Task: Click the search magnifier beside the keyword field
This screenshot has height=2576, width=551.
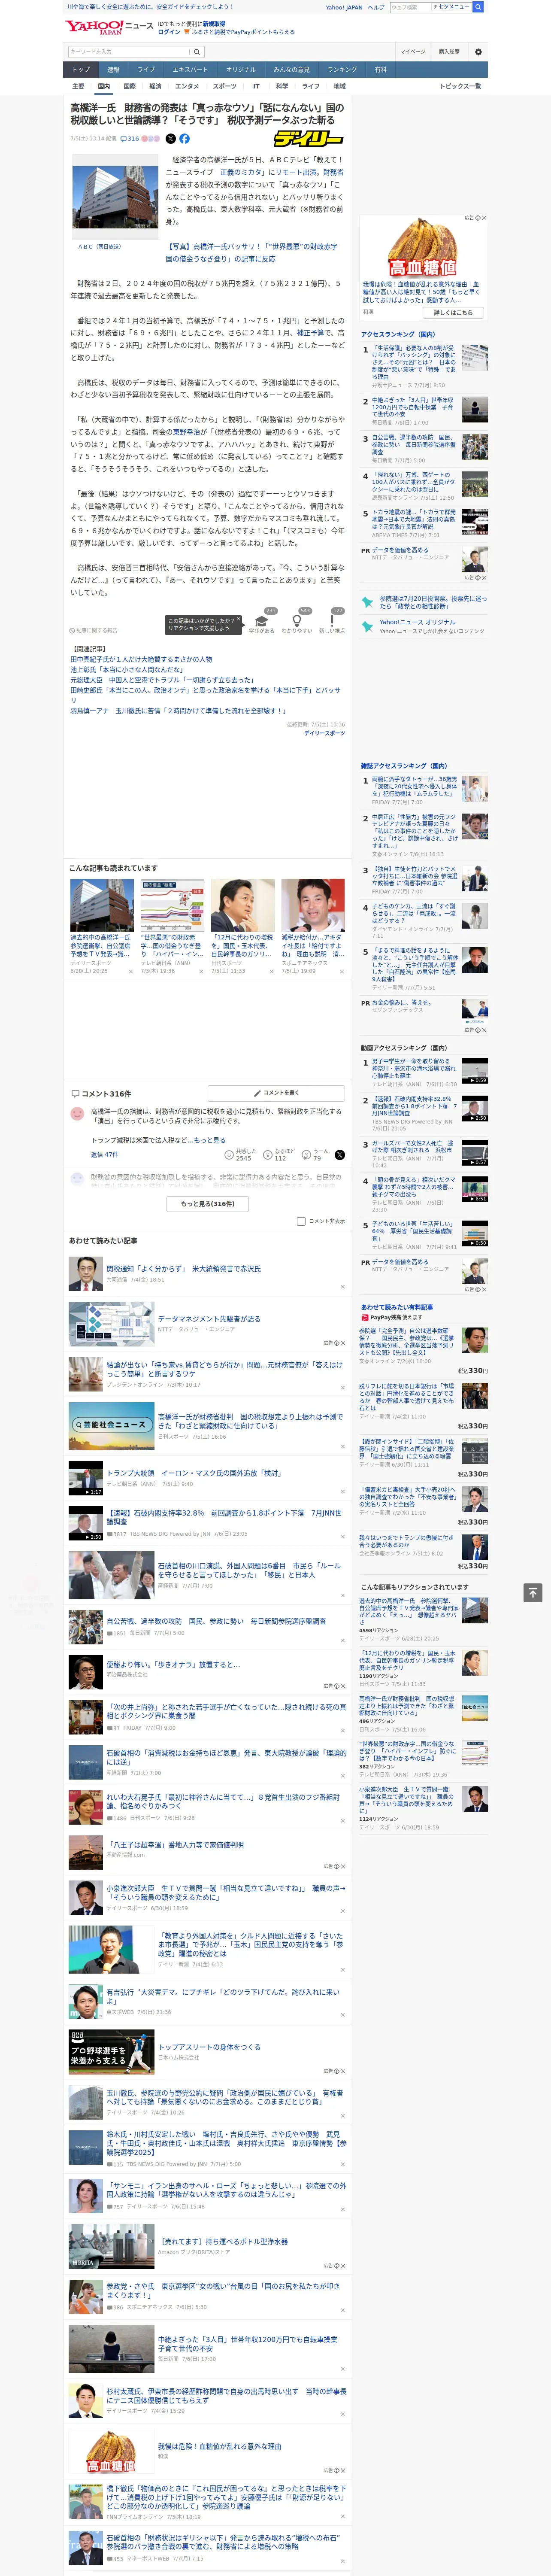Action: [197, 52]
